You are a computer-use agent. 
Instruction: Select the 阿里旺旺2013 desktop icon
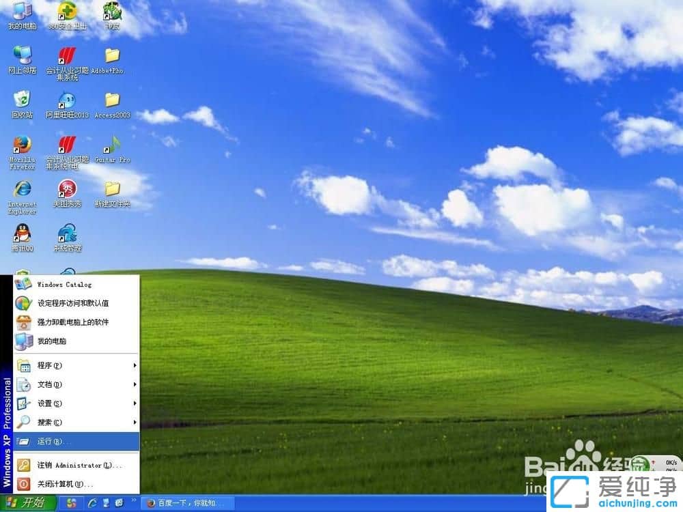[67, 100]
